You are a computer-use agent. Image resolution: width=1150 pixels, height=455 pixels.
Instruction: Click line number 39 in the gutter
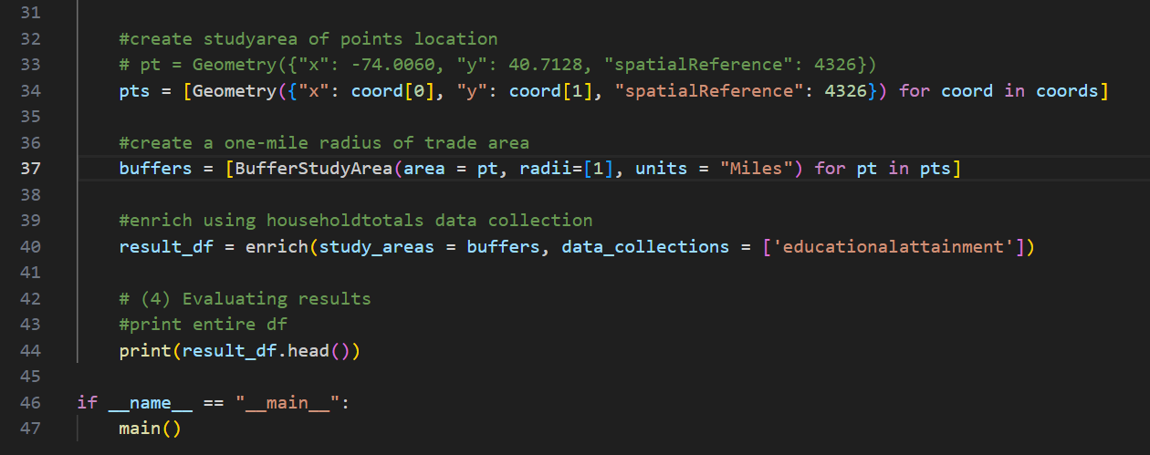pos(31,221)
